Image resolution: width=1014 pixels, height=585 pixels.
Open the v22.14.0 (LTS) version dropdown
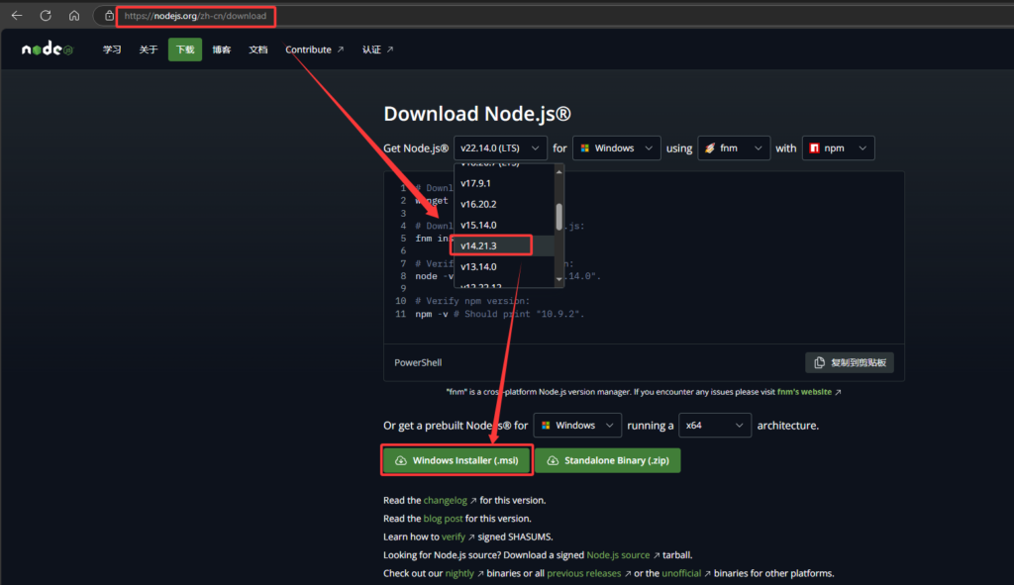point(500,148)
